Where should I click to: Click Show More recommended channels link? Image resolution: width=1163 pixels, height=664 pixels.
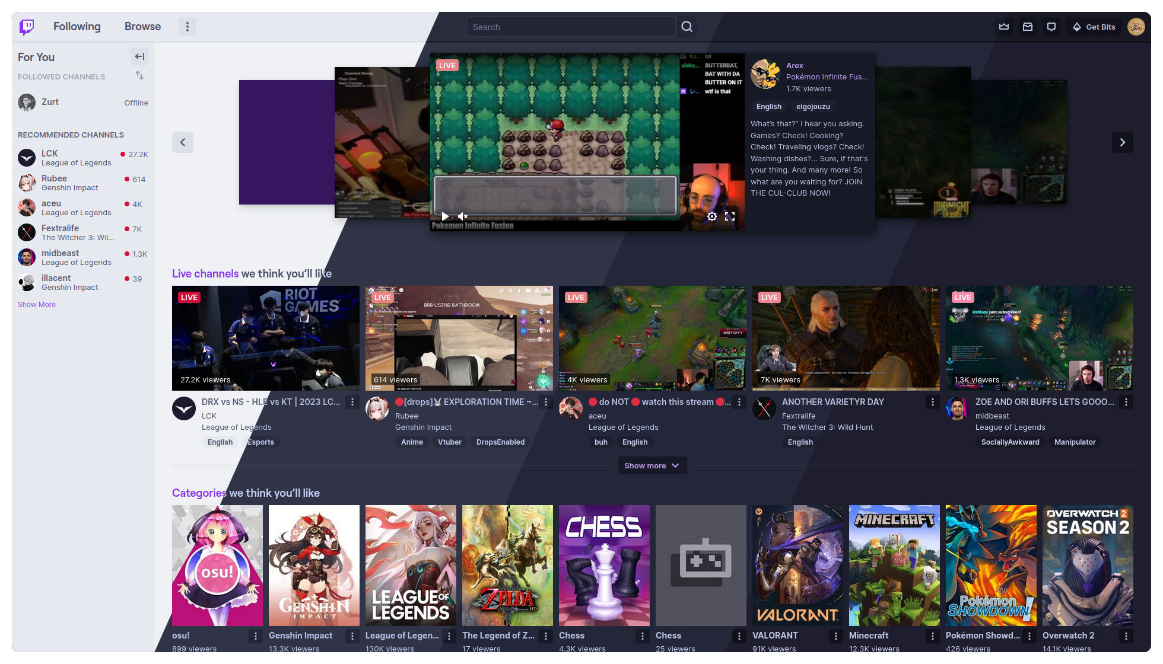click(x=37, y=304)
